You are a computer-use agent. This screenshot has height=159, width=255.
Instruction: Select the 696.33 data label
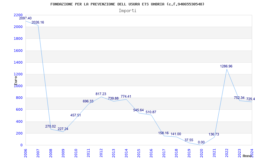coord(88,101)
